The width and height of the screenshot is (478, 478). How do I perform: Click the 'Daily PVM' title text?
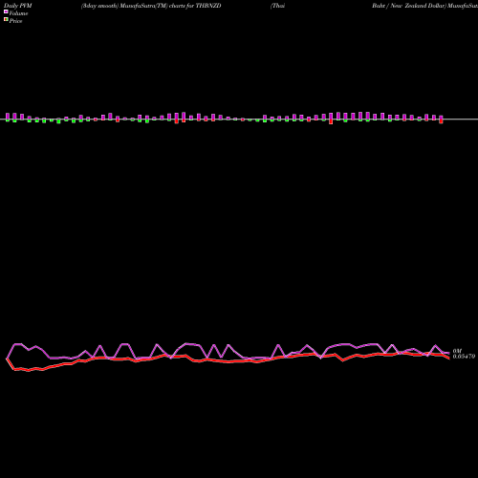[x=18, y=6]
